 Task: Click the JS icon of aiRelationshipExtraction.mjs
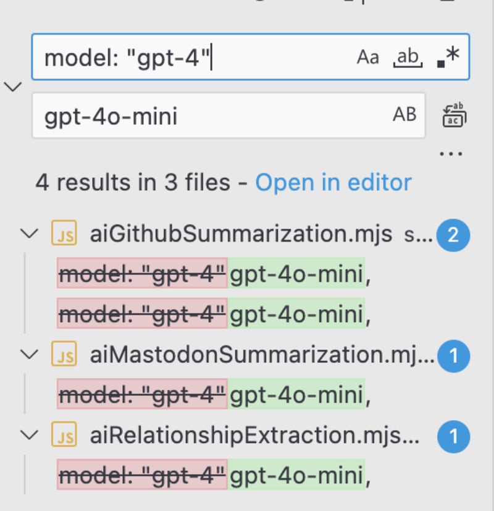[64, 434]
